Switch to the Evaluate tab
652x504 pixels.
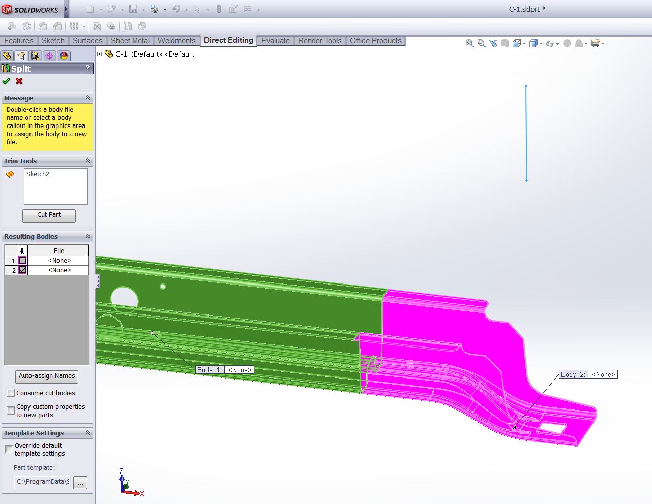point(275,41)
